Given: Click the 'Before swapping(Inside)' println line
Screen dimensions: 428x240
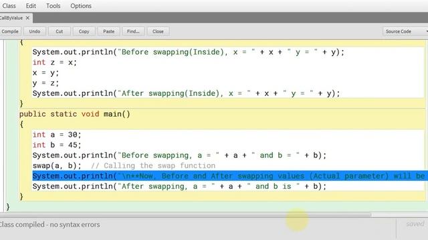Looking at the screenshot, I should tap(189, 52).
